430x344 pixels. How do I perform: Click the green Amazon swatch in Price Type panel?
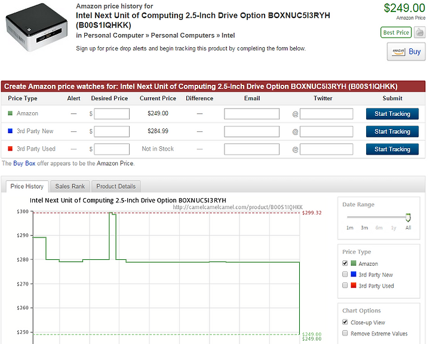pyautogui.click(x=354, y=263)
